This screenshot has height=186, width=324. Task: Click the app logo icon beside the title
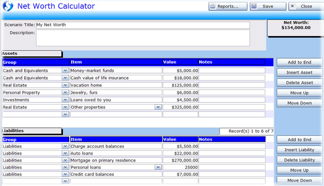(x=7, y=7)
